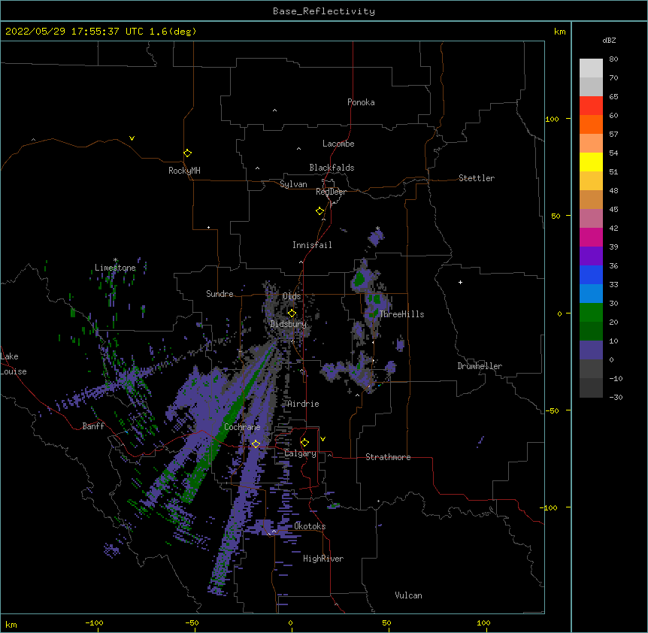The height and width of the screenshot is (633, 648).
Task: Select the red 65 dBZ color band
Action: [591, 105]
